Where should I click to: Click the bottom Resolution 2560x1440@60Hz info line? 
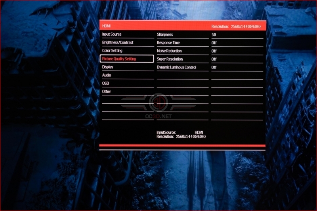181,137
